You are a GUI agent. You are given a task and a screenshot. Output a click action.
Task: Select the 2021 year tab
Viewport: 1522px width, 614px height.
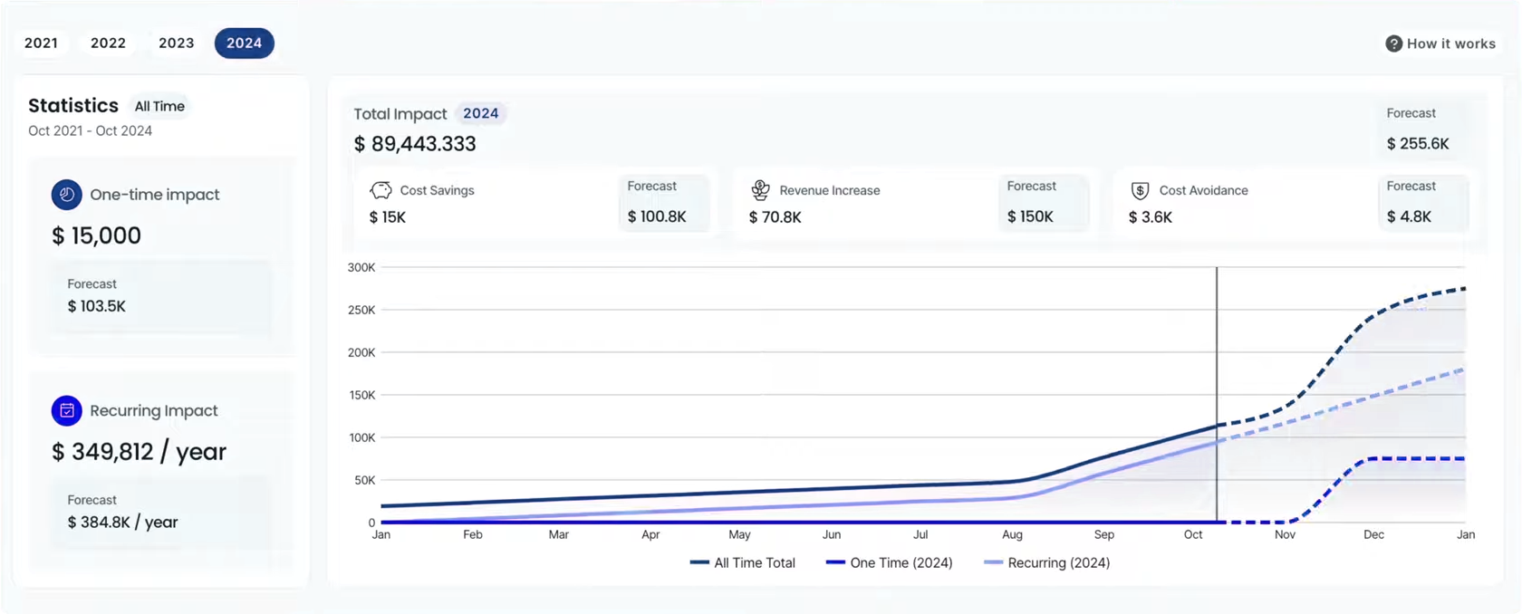coord(41,43)
